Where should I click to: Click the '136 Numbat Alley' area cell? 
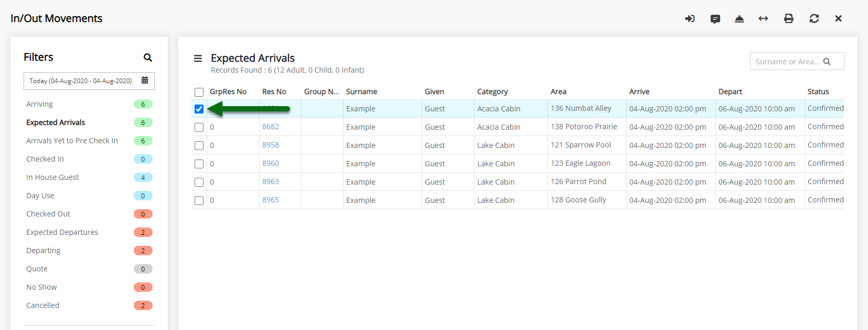[x=581, y=108]
